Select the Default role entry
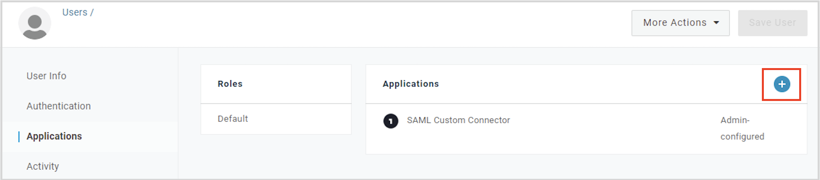This screenshot has width=820, height=180. (233, 119)
